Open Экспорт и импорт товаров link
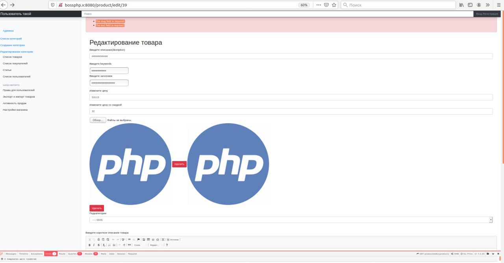504x263 pixels. coord(19,96)
